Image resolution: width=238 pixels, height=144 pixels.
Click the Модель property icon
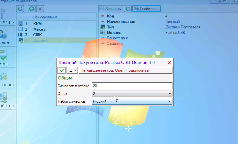[x=103, y=33]
